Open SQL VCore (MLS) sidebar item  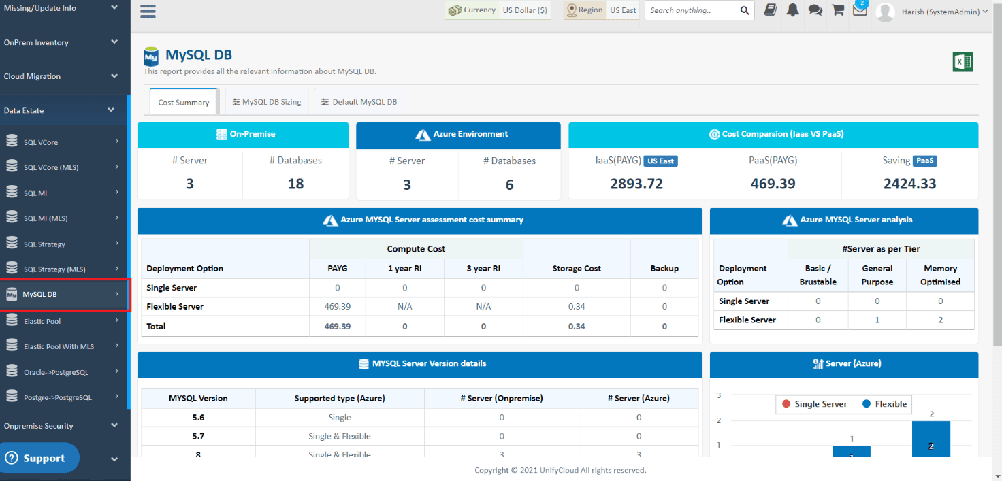tap(65, 167)
